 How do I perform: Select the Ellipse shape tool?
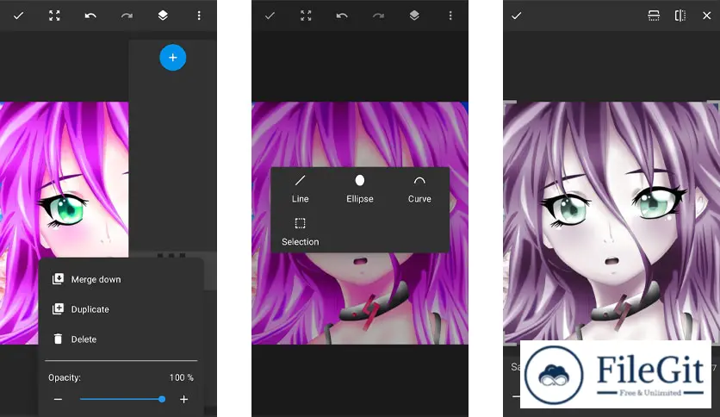(x=360, y=189)
